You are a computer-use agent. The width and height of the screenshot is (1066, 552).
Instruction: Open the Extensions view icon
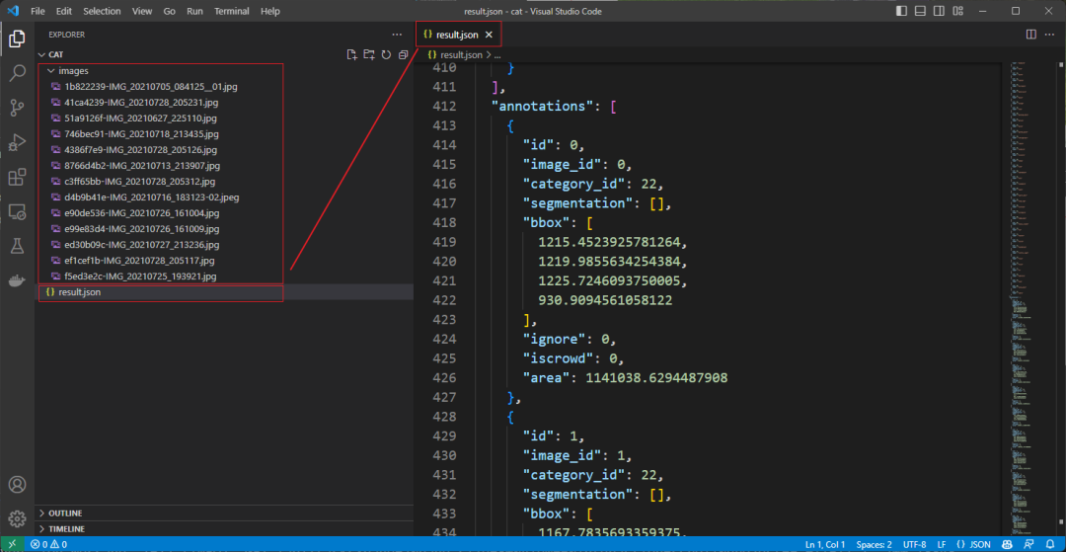(x=17, y=178)
